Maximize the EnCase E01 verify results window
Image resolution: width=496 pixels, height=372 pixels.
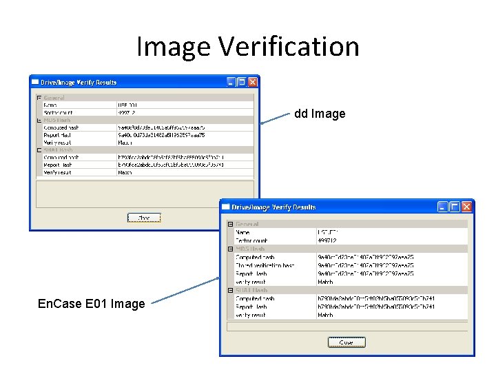click(455, 207)
